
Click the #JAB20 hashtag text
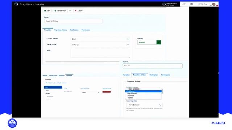point(218,123)
